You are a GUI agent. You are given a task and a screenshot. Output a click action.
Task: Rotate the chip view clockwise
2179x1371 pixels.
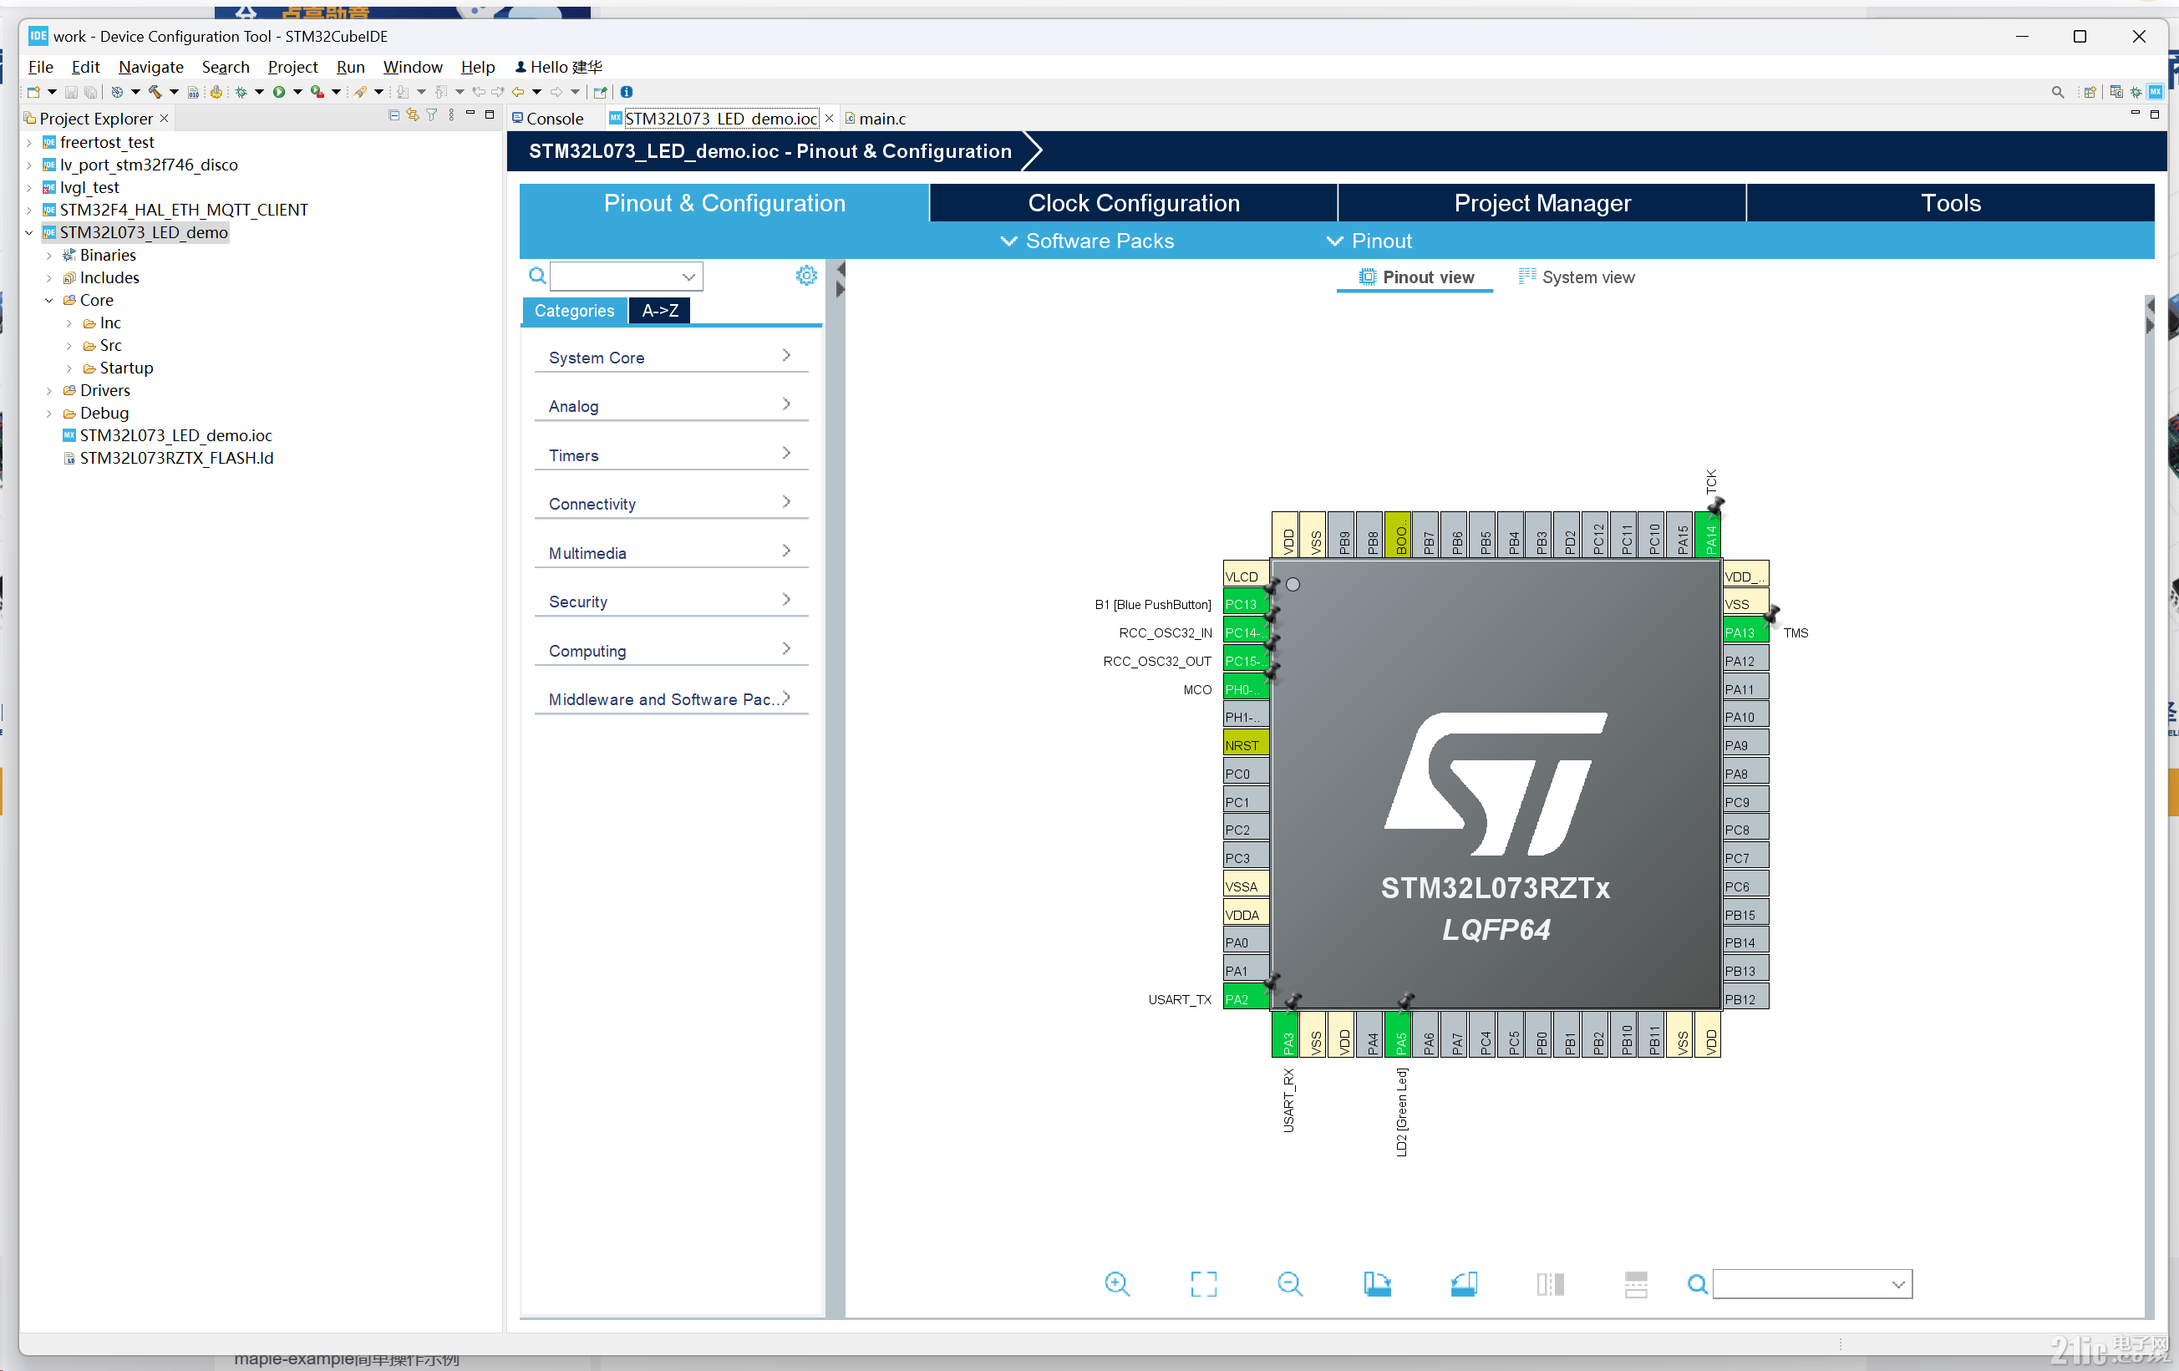pyautogui.click(x=1377, y=1284)
